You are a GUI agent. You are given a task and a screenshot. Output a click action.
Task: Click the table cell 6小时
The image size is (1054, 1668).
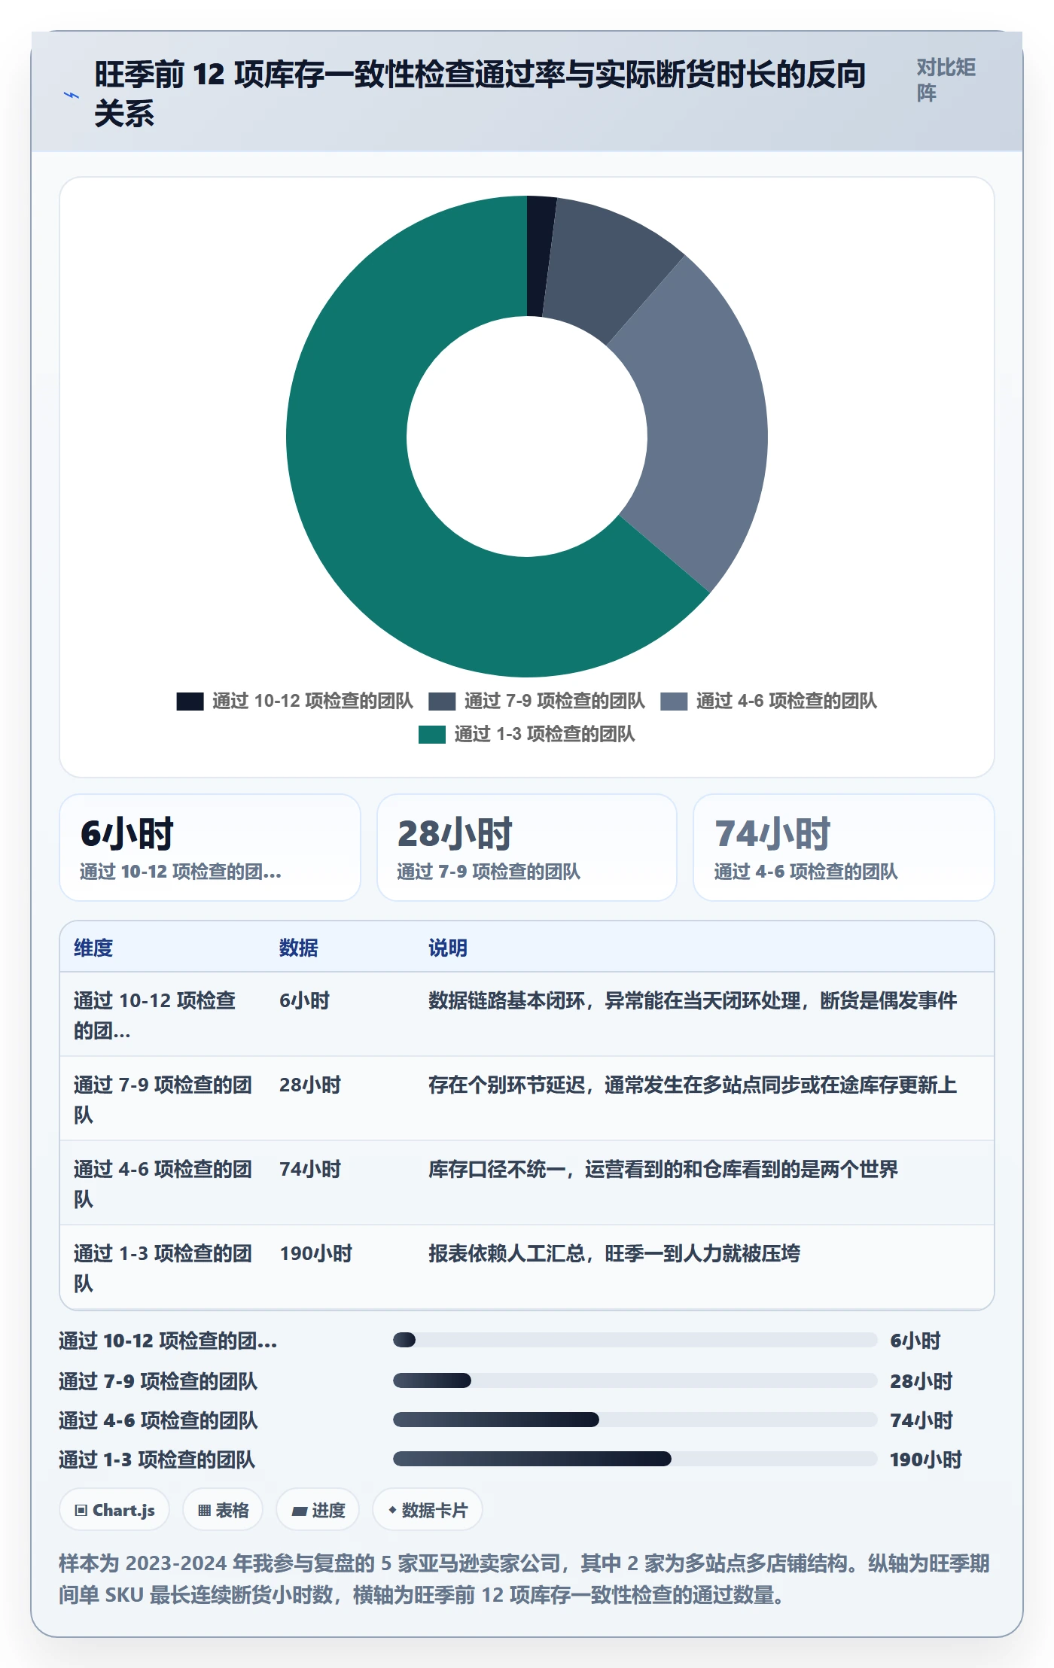305,1000
